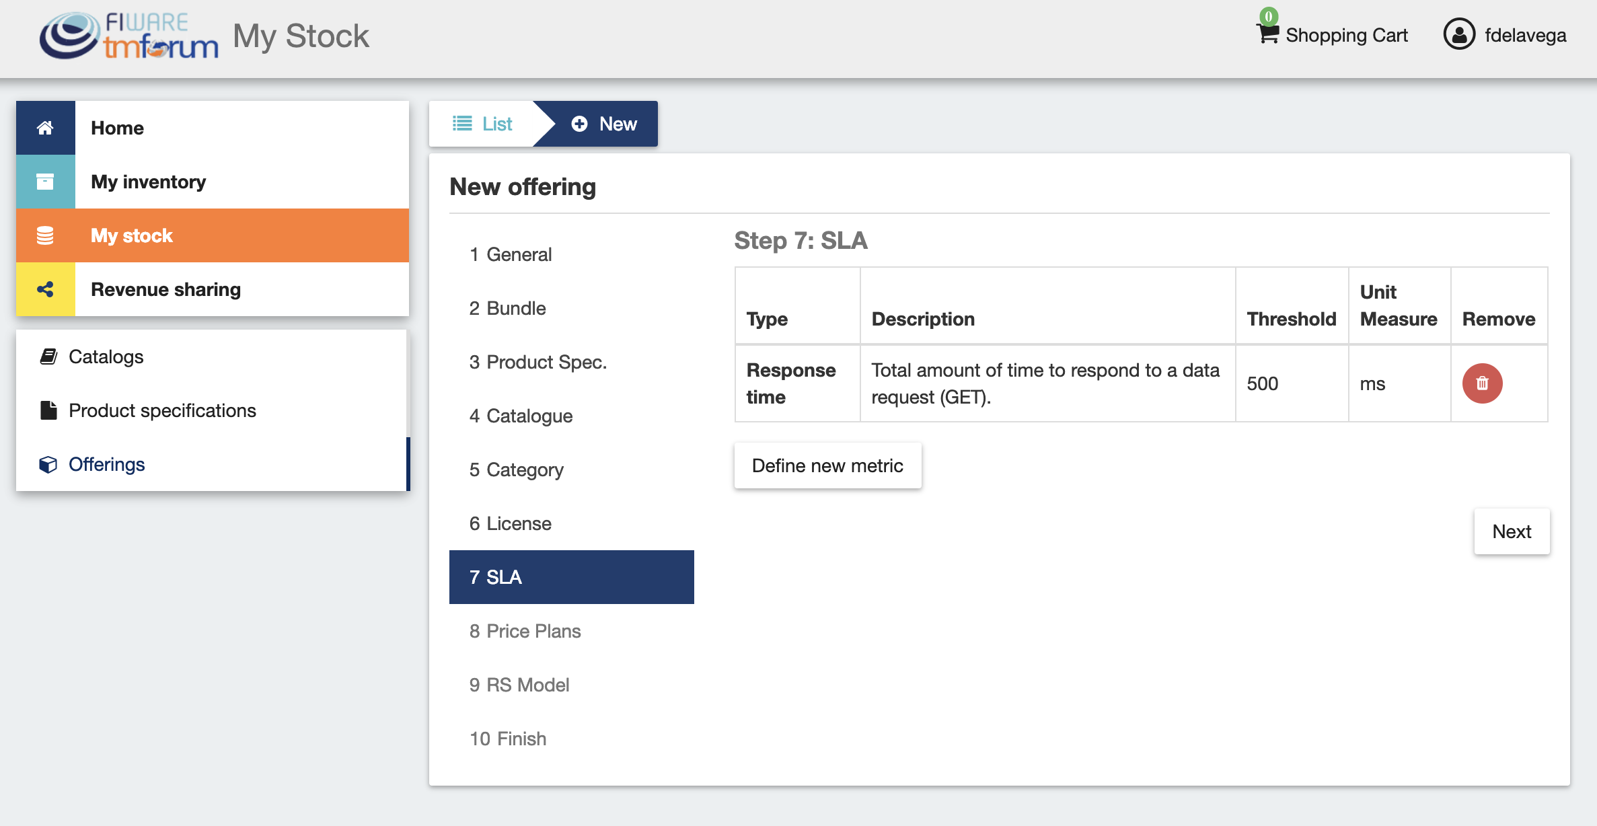Click the List tab lines icon

click(x=462, y=124)
